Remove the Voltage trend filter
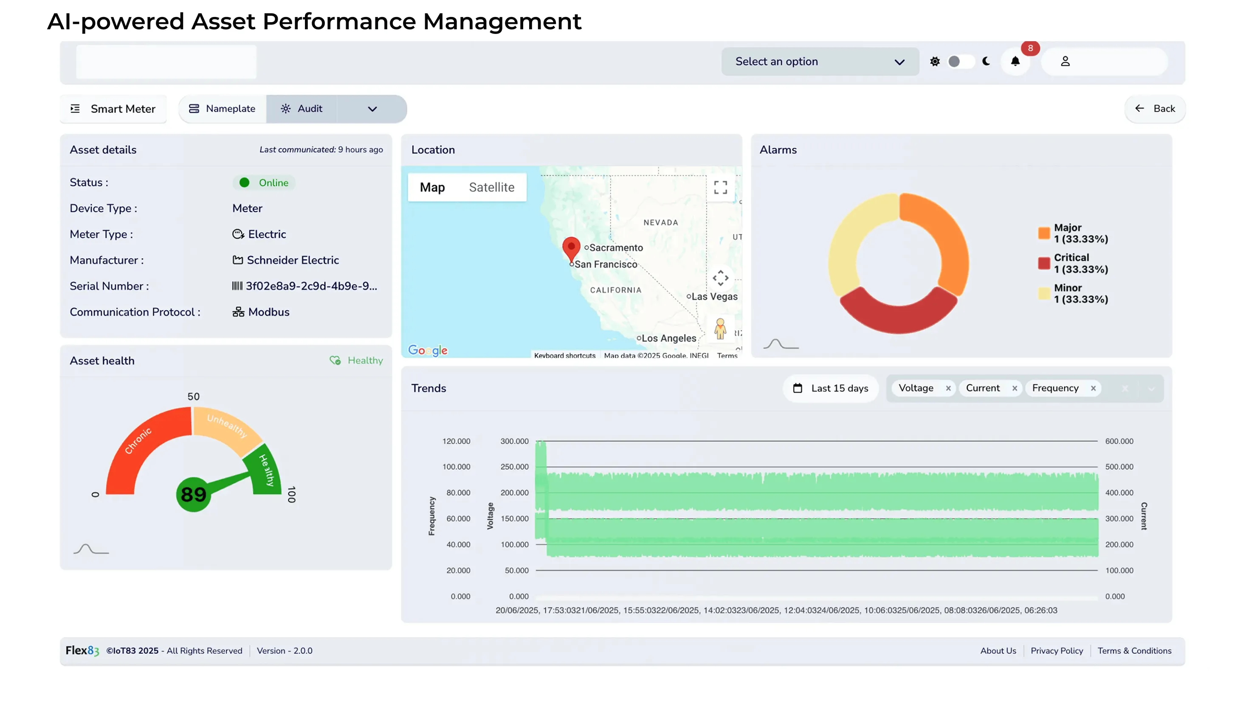 948,388
